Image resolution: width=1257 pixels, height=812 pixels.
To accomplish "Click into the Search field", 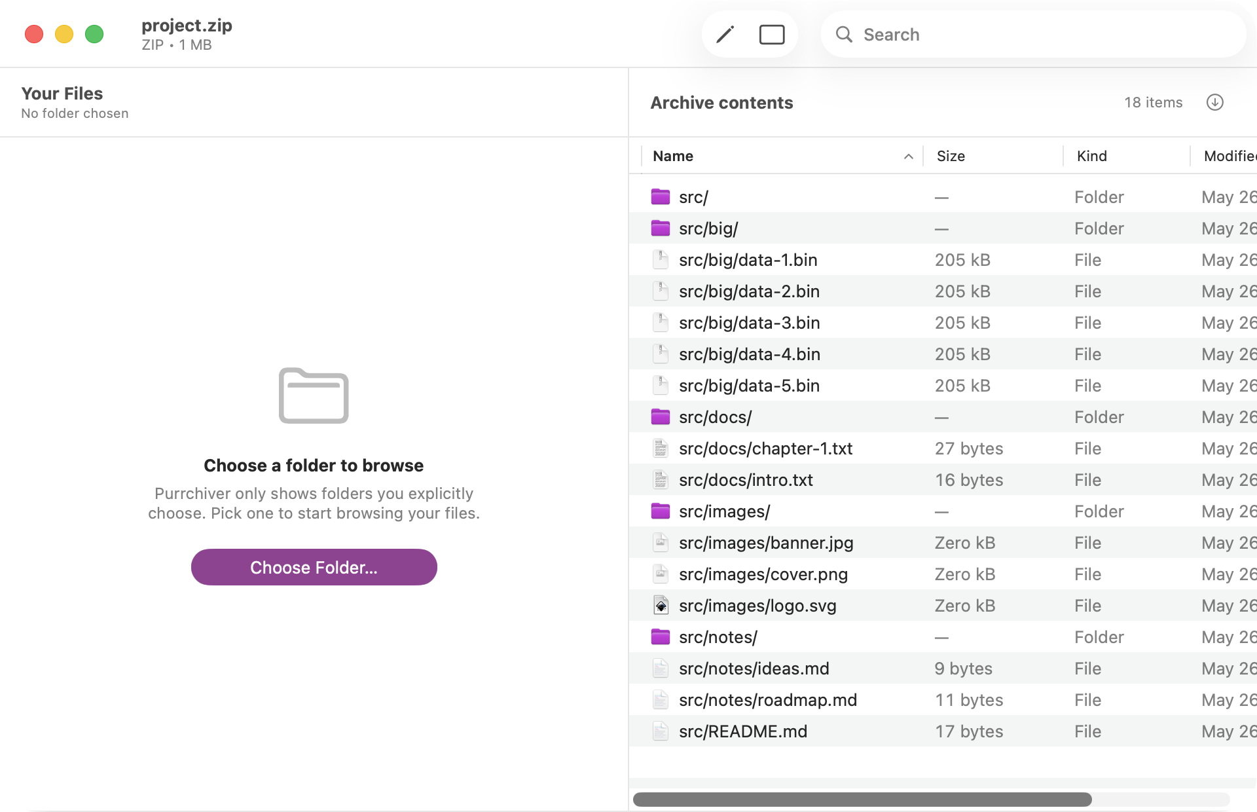I will (1033, 34).
